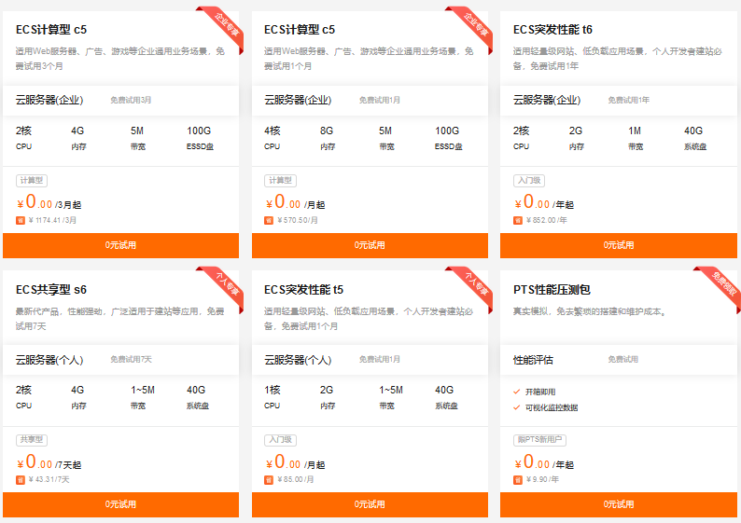Select the 免费试用1年 label
The height and width of the screenshot is (523, 741).
point(628,100)
